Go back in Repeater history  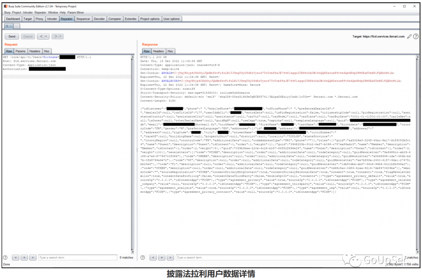tap(41, 36)
